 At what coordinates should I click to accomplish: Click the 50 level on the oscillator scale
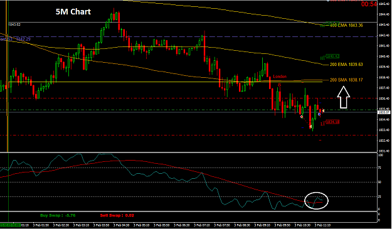[x=380, y=182]
